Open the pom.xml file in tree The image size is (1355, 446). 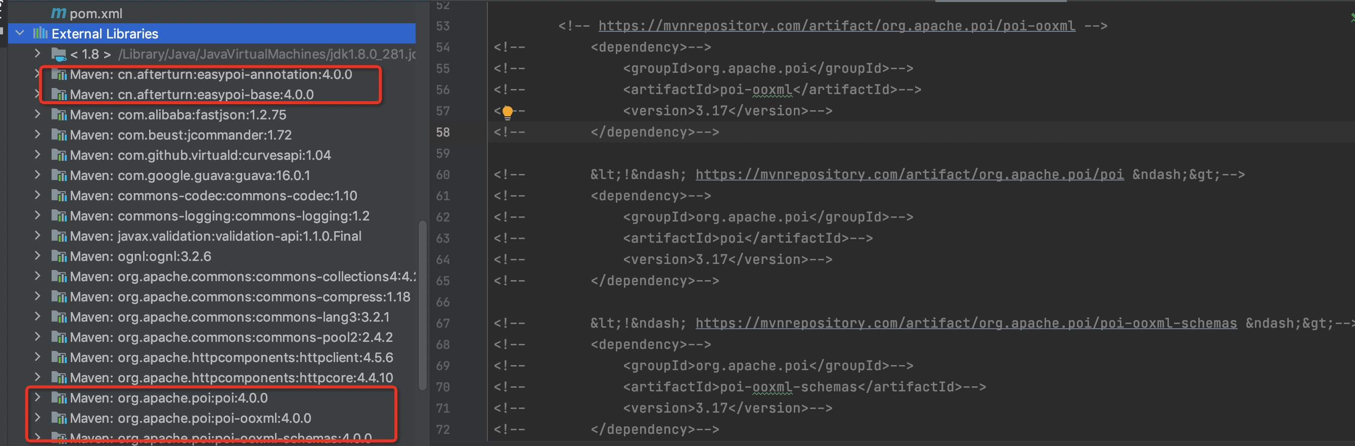(96, 14)
